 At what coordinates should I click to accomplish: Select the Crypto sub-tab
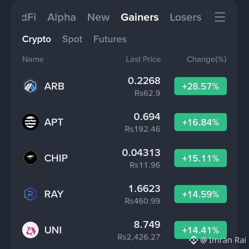tap(37, 39)
